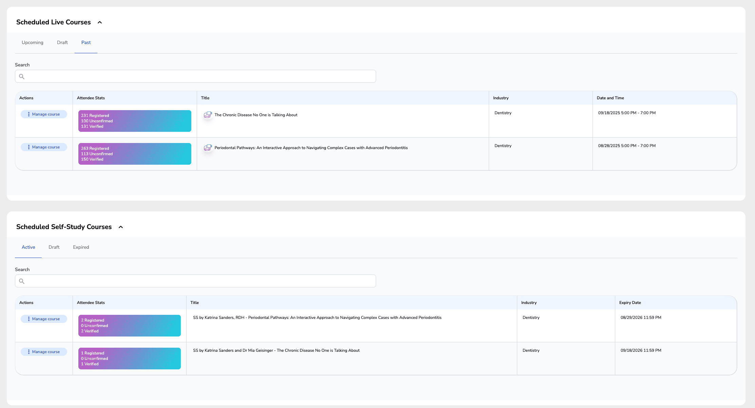
Task: Open Manage course menu for 08/28/2025 live course
Action: tap(44, 147)
